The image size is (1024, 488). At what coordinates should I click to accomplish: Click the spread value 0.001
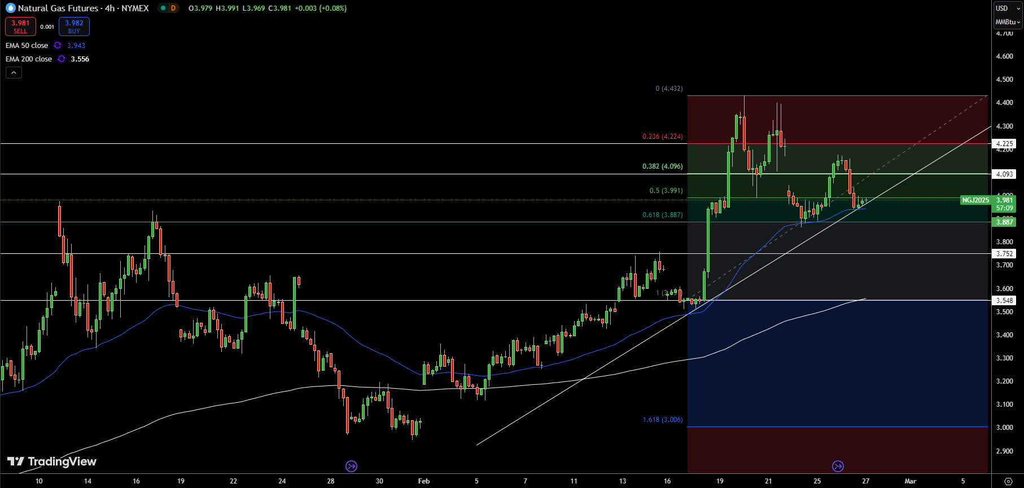pos(47,27)
